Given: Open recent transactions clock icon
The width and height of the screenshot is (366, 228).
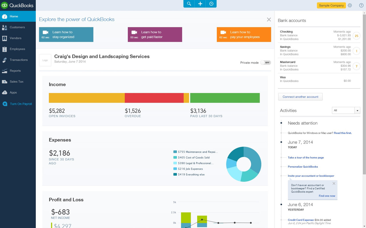Looking at the screenshot, I should coord(211,4).
